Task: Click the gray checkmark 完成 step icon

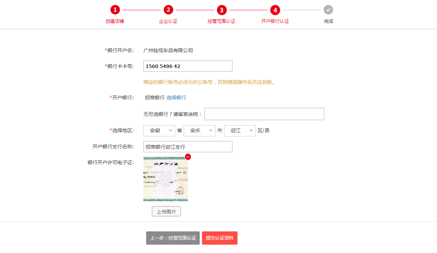Action: [x=328, y=10]
